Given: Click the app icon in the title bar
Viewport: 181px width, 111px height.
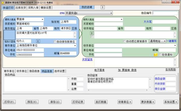Looking at the screenshot, I should [3, 2].
